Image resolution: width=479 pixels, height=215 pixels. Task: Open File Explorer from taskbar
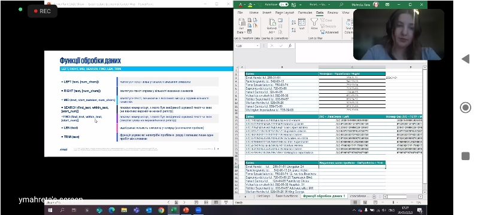point(124,210)
